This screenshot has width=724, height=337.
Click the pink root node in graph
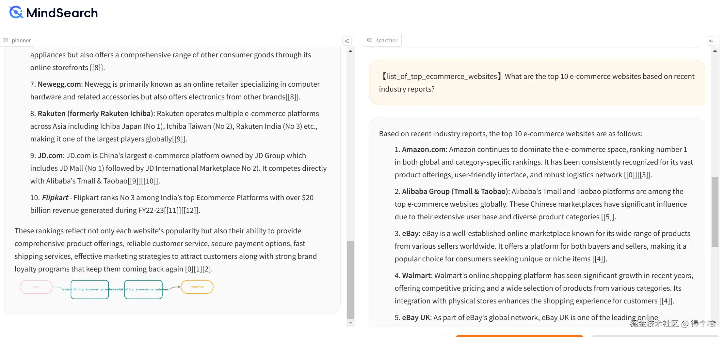pyautogui.click(x=36, y=287)
